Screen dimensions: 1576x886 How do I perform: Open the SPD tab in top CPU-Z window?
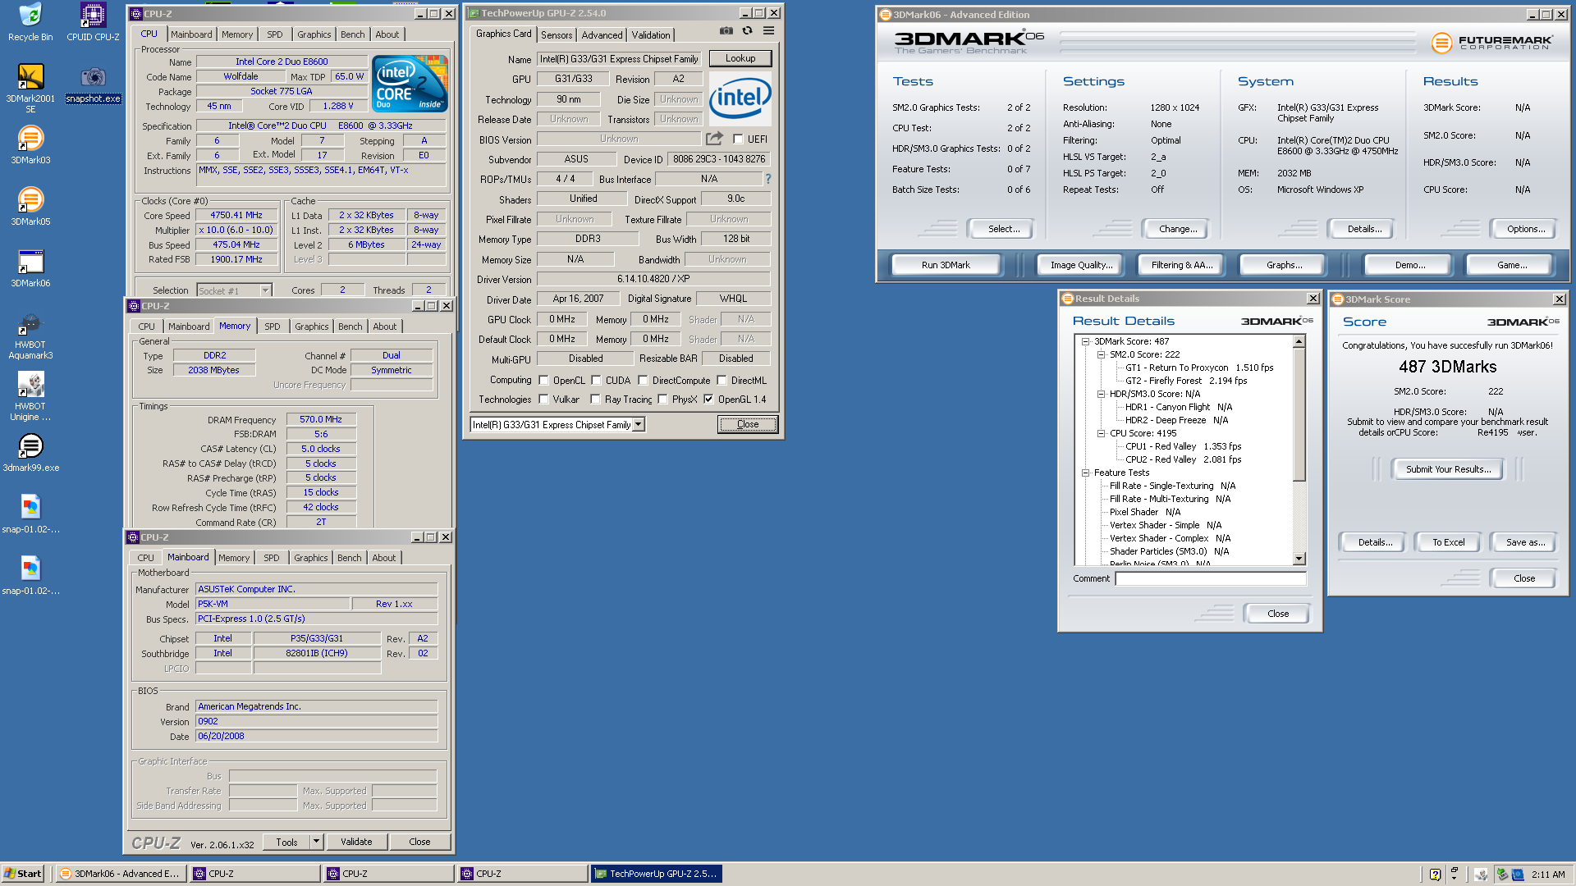[275, 34]
